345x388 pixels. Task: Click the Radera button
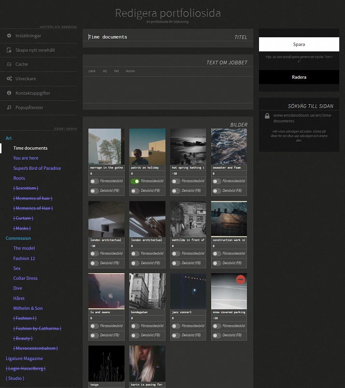299,77
